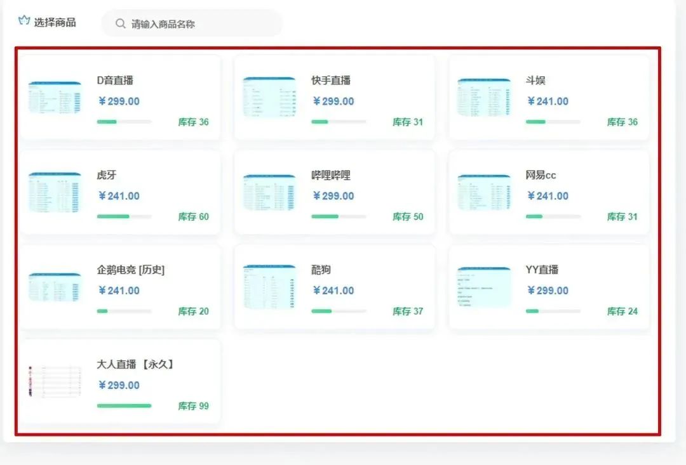Click the 库存 99 label on 大人直播 card
The height and width of the screenshot is (465, 686).
[193, 406]
